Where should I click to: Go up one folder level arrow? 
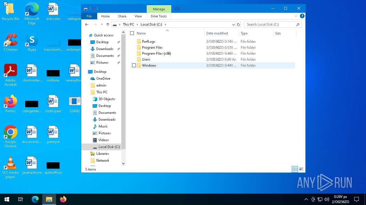(x=108, y=24)
